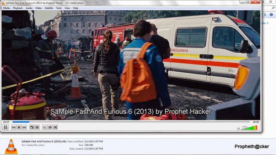Viewport: 276px width, 155px height.
Task: Stop playback with the stop button
Action: click(19, 127)
